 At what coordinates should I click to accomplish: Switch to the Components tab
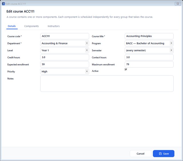(31, 26)
